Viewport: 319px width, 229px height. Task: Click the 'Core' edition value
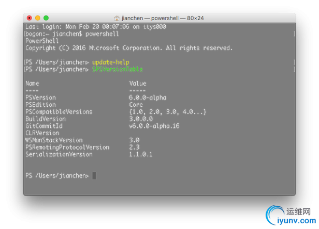pyautogui.click(x=136, y=105)
